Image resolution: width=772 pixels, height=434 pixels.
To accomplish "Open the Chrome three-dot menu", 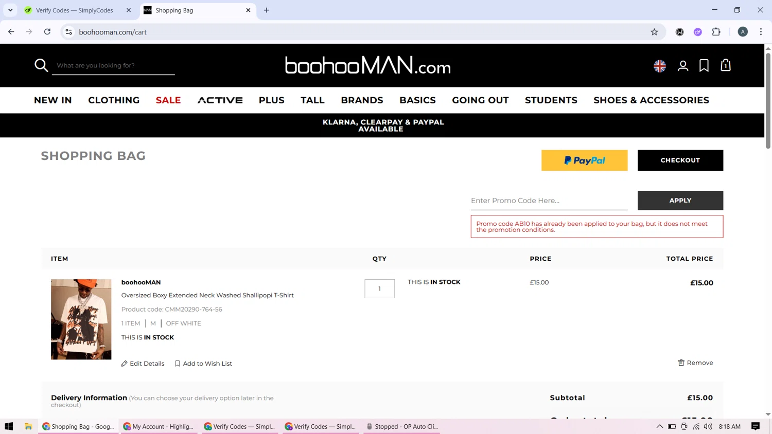I will [x=761, y=32].
